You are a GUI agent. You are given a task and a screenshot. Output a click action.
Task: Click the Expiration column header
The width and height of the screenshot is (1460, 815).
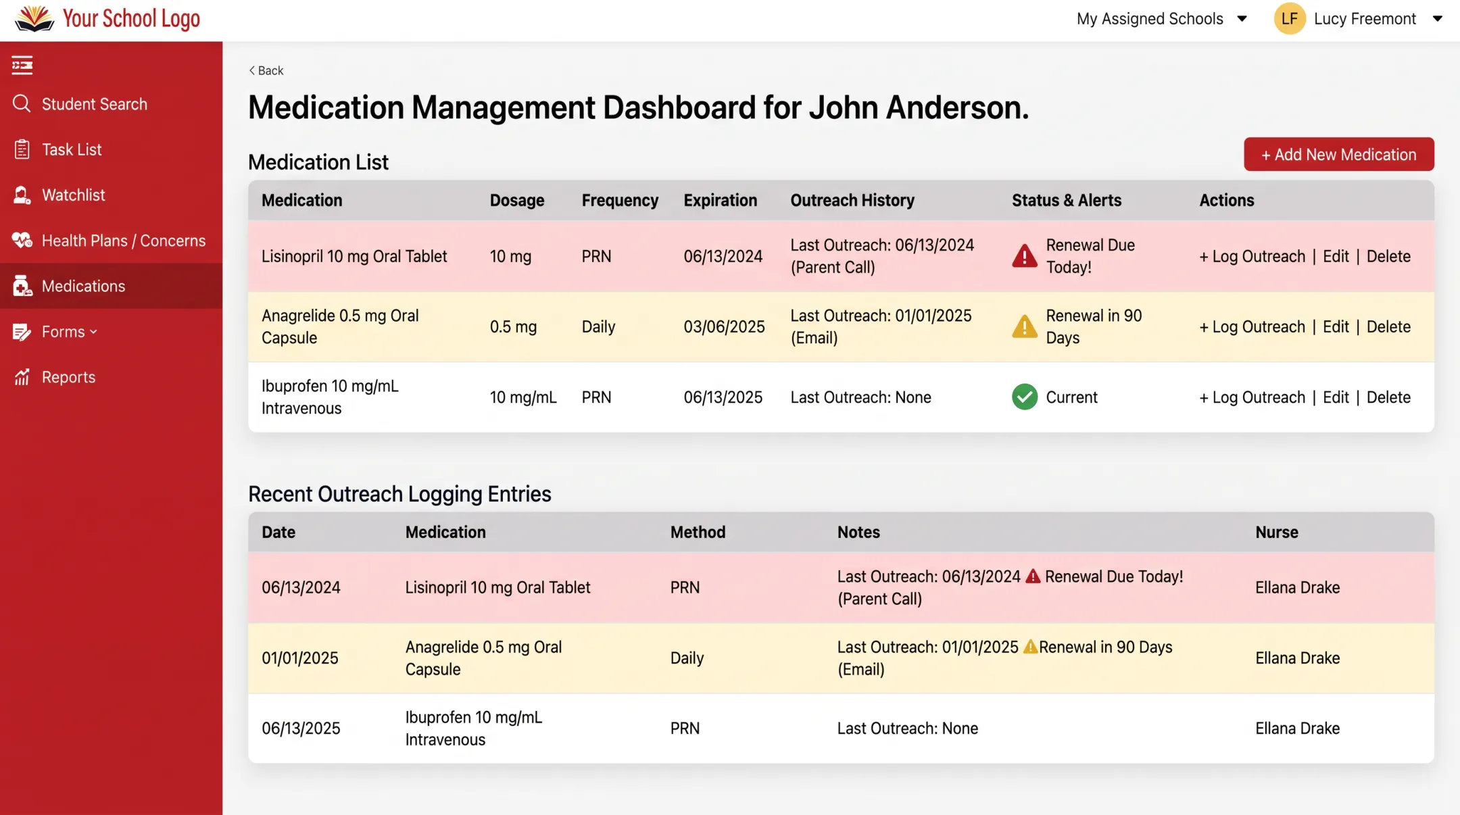[720, 200]
